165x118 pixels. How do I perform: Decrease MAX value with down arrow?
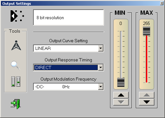pos(147,102)
